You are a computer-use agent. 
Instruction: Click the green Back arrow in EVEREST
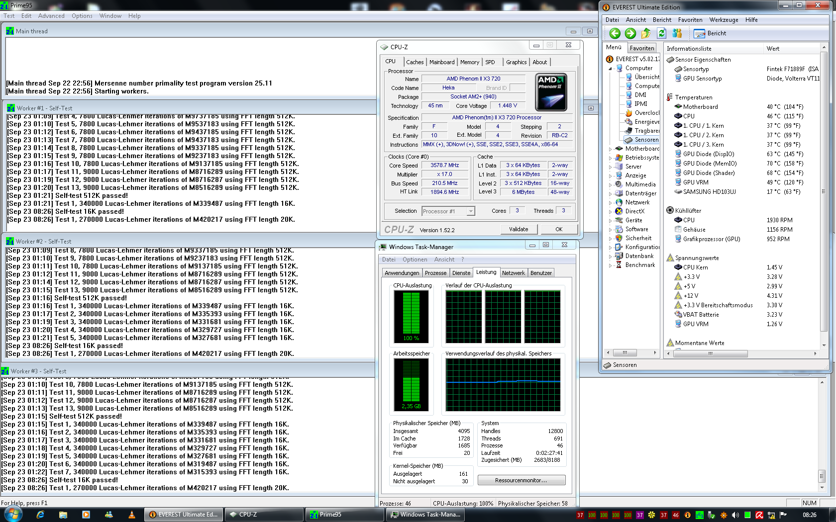[x=615, y=33]
